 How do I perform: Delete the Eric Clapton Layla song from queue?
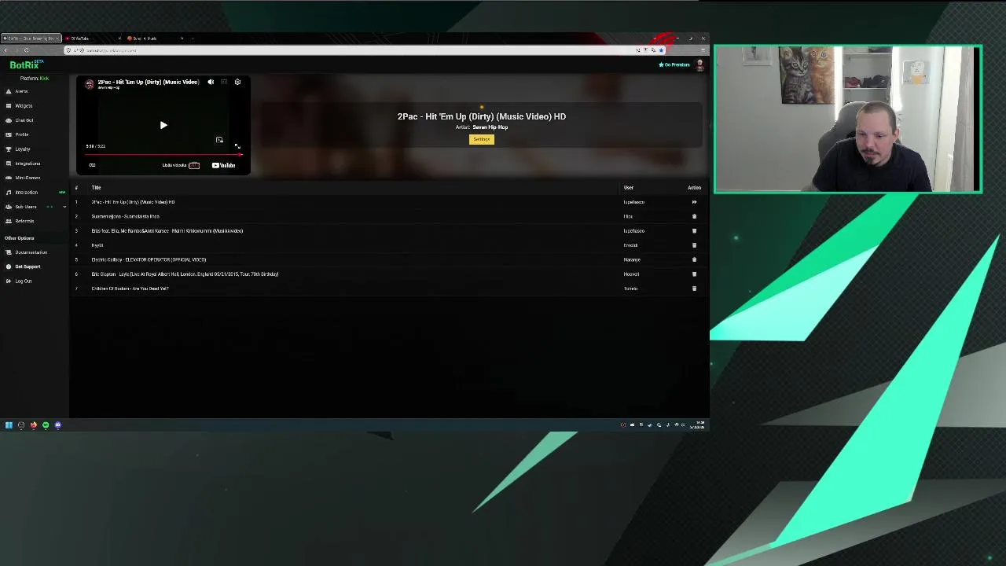coord(694,274)
